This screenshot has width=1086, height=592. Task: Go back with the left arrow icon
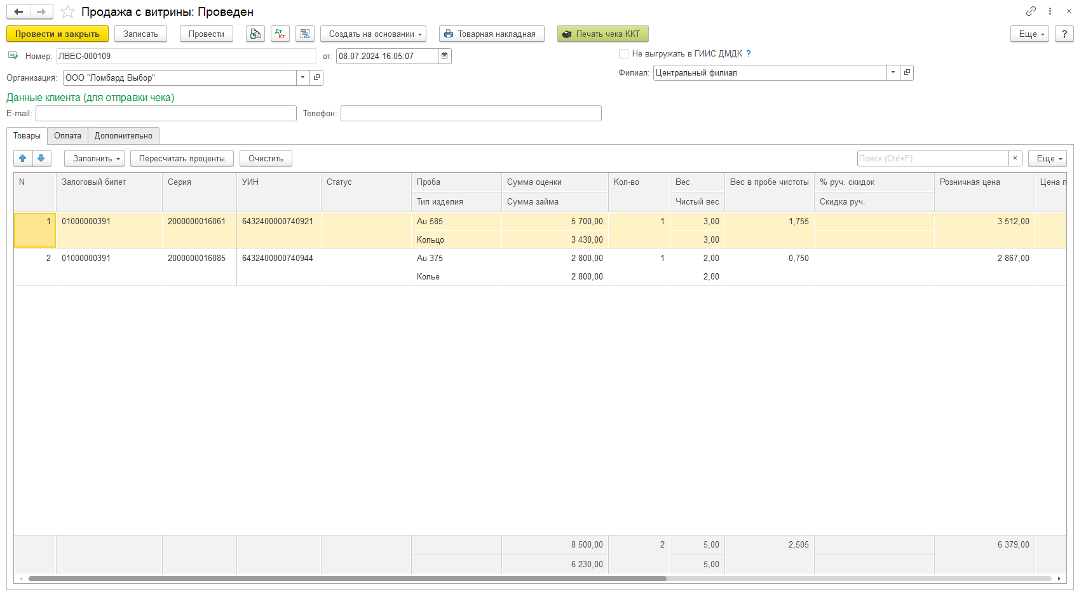(18, 11)
